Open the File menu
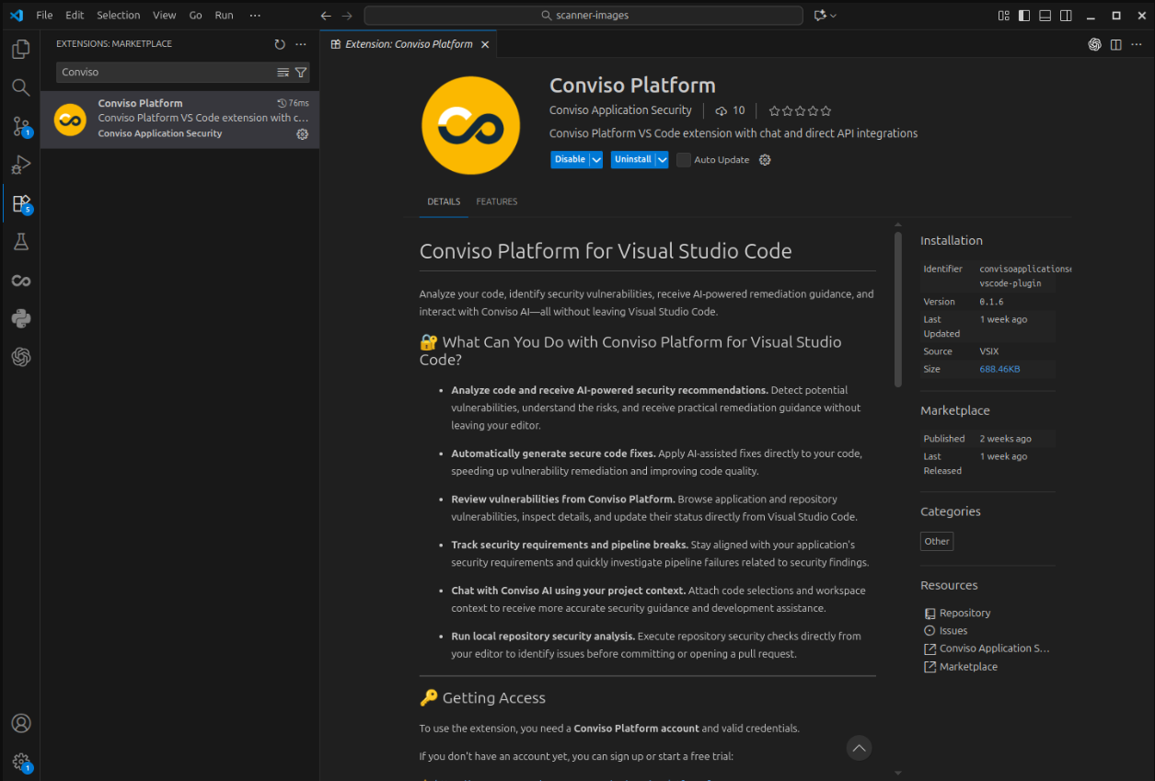This screenshot has height=781, width=1155. (x=44, y=16)
